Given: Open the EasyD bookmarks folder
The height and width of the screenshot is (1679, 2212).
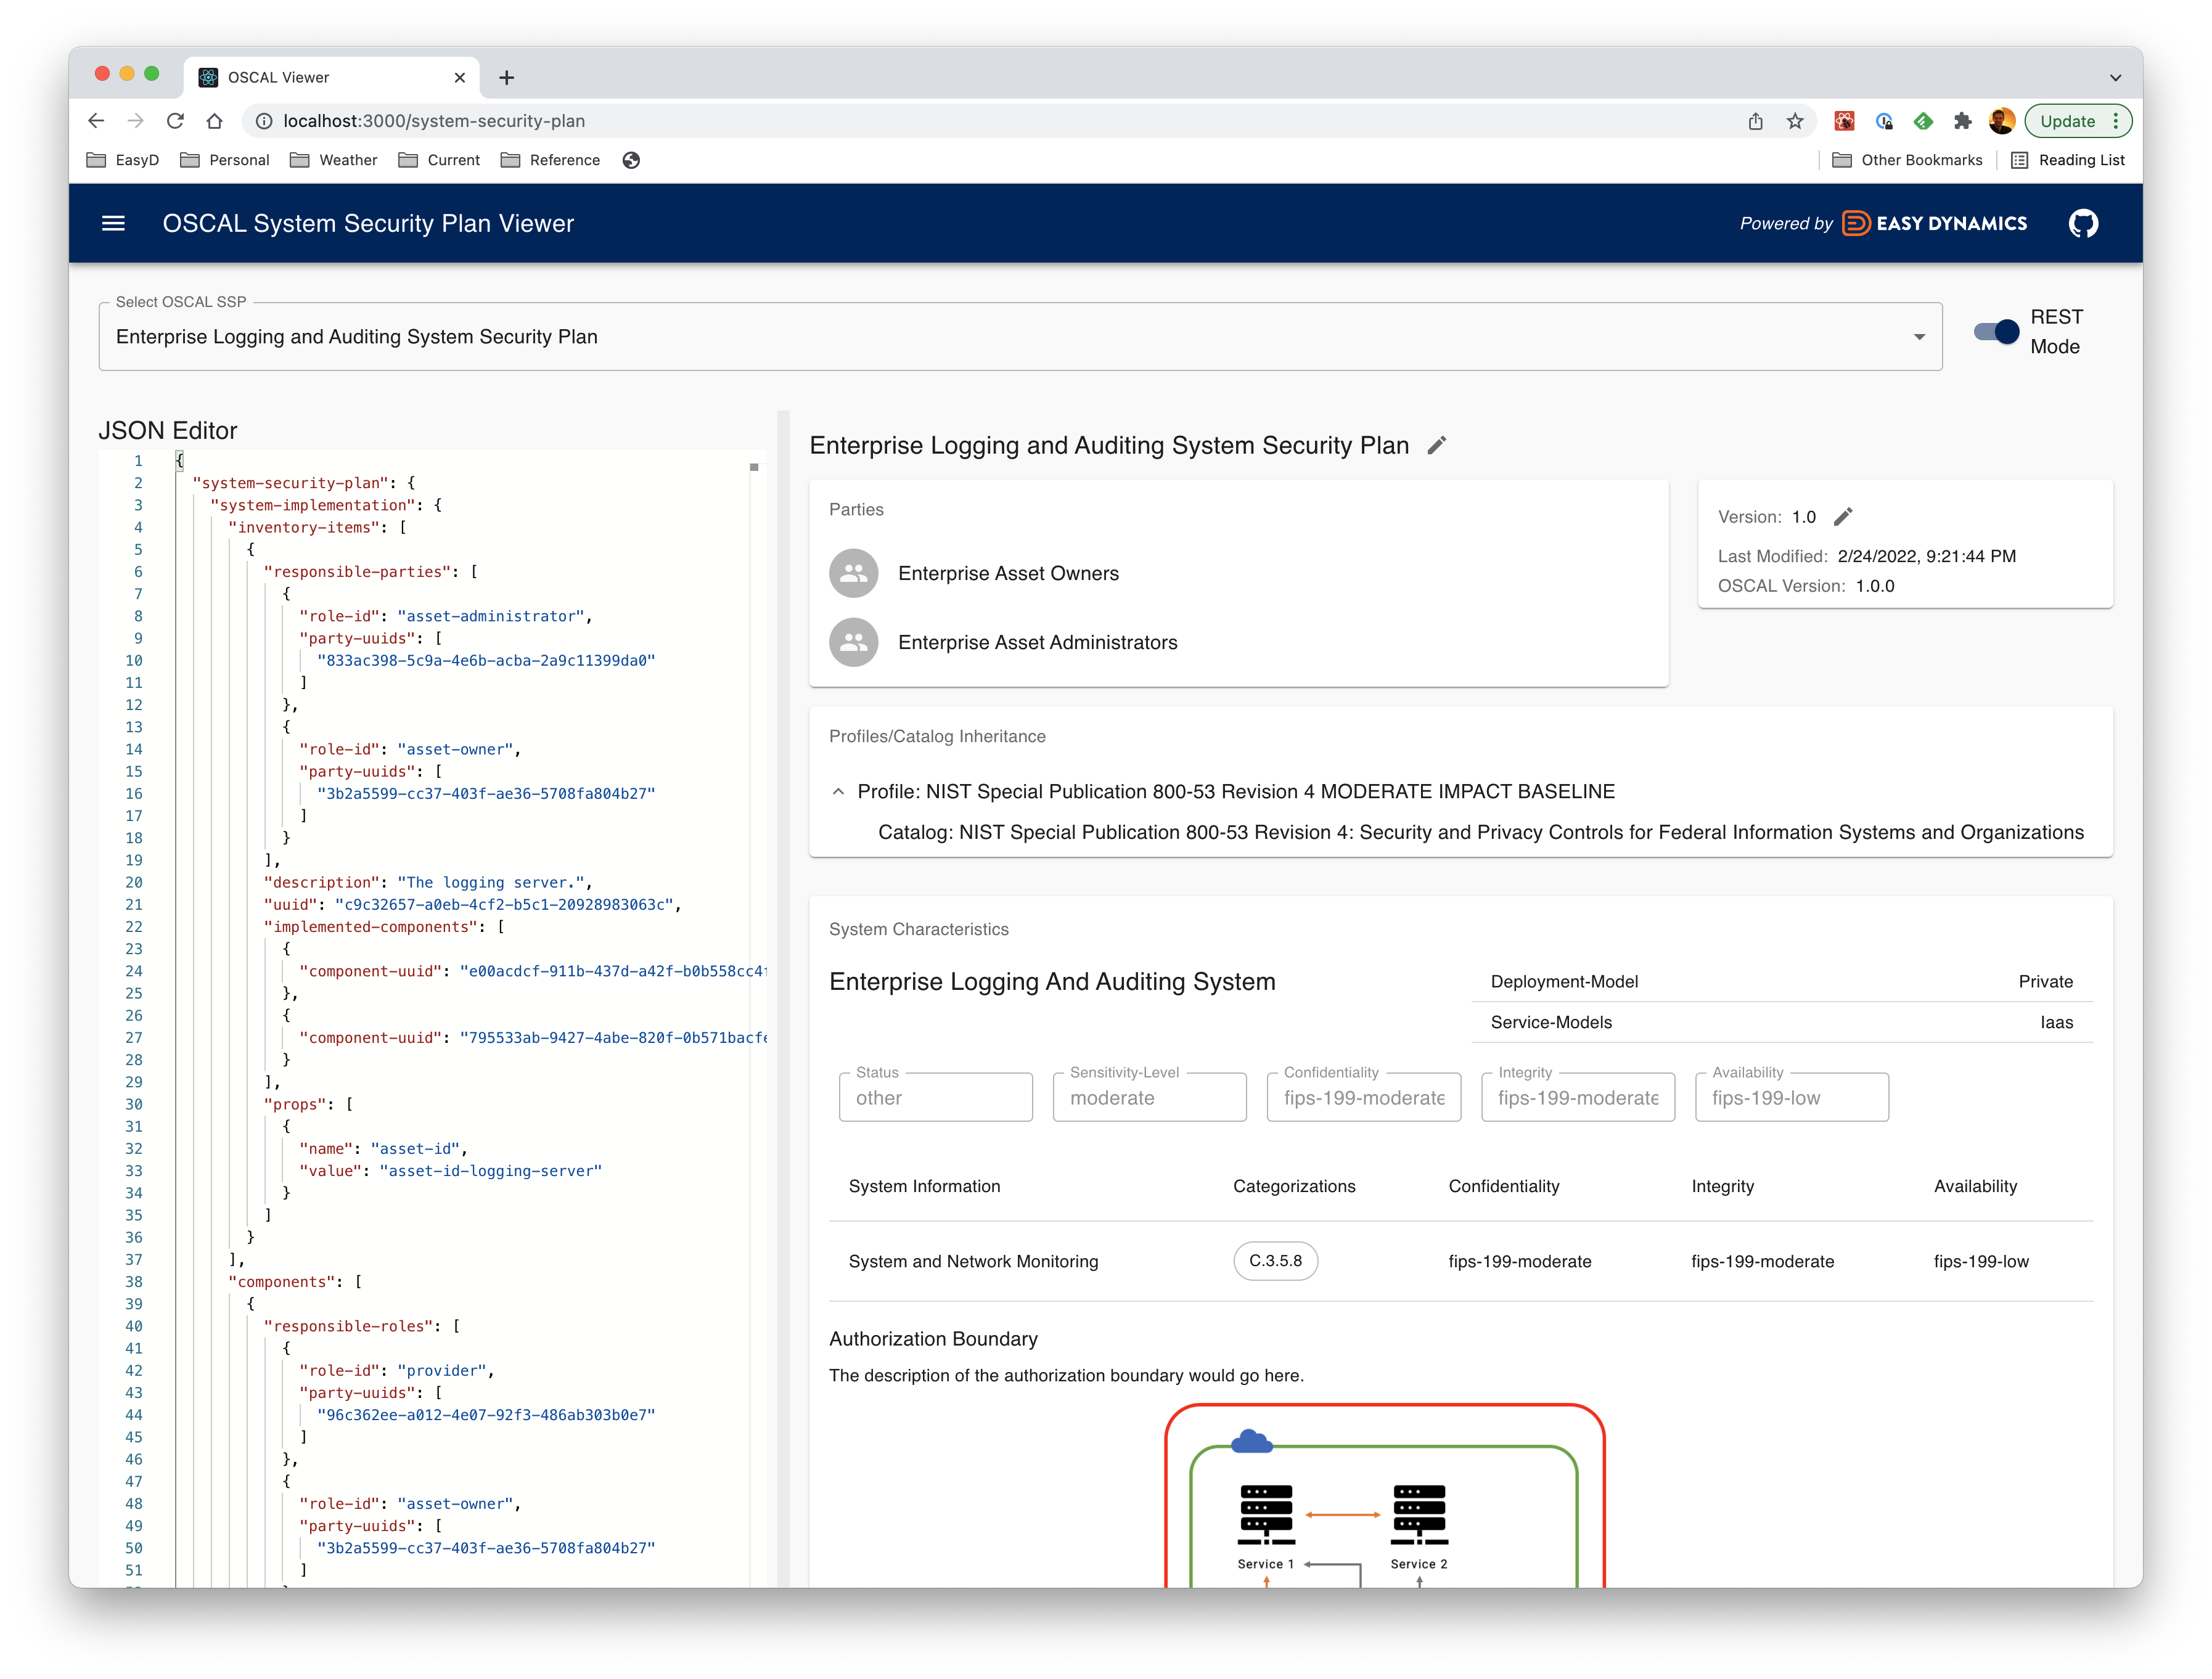Looking at the screenshot, I should pyautogui.click(x=123, y=160).
